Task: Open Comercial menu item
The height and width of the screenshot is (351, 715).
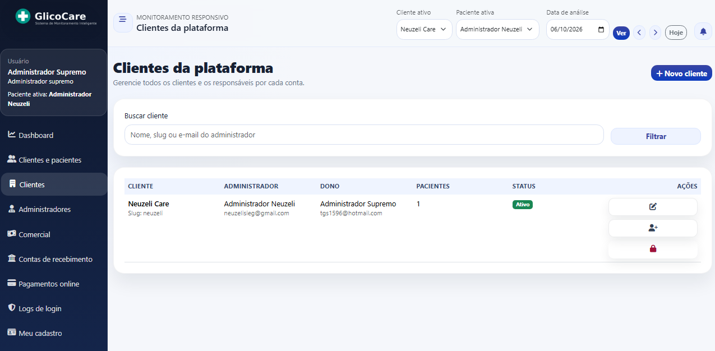Action: click(54, 234)
